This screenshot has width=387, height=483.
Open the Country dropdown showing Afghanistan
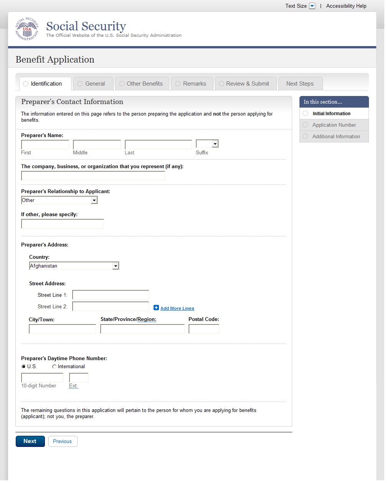point(74,266)
